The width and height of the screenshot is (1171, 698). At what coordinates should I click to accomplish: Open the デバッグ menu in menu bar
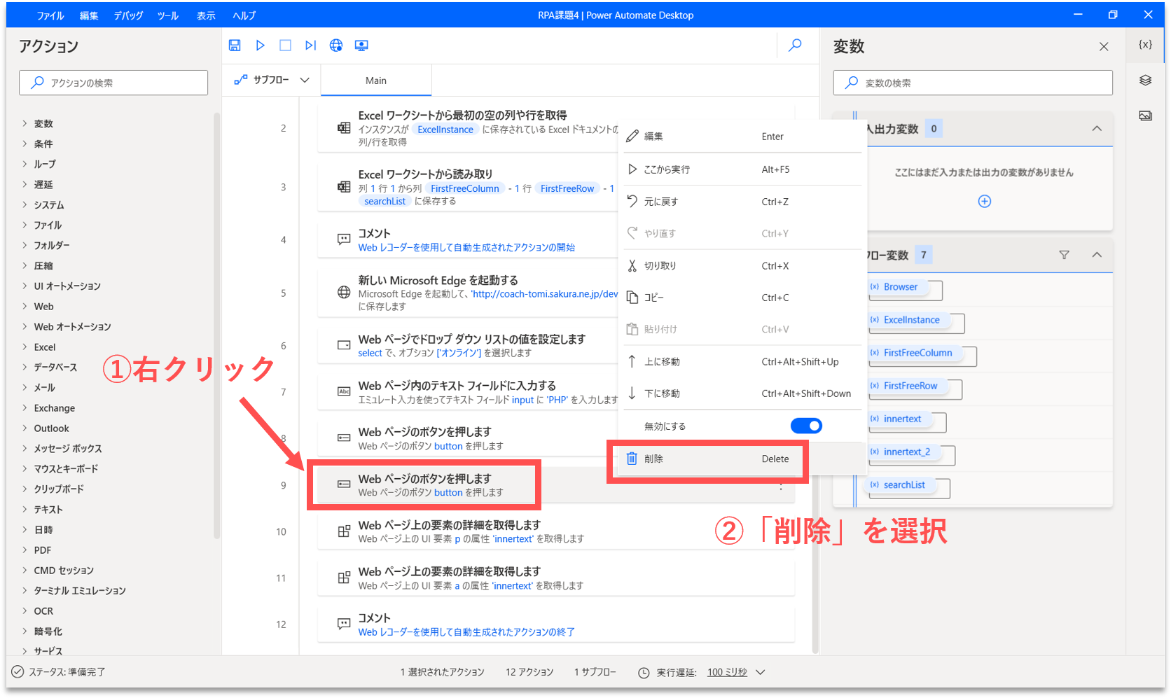point(128,15)
